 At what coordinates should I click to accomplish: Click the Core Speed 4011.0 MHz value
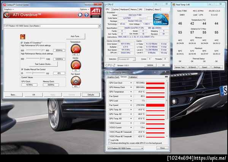[126, 44]
